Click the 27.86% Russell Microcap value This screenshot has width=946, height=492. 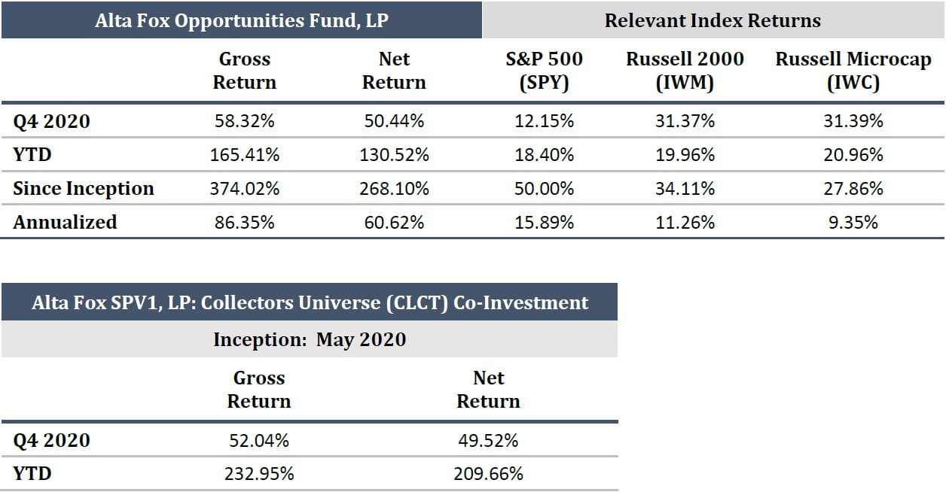(x=853, y=189)
